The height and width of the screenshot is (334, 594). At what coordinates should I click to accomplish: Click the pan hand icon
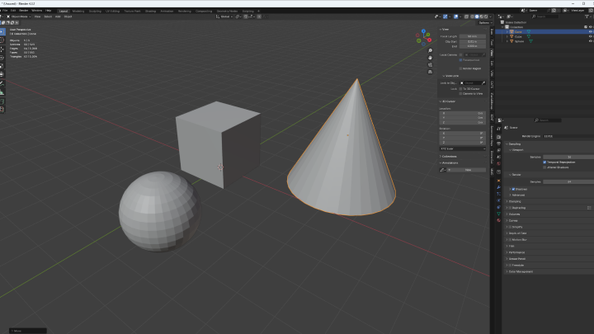[430, 59]
